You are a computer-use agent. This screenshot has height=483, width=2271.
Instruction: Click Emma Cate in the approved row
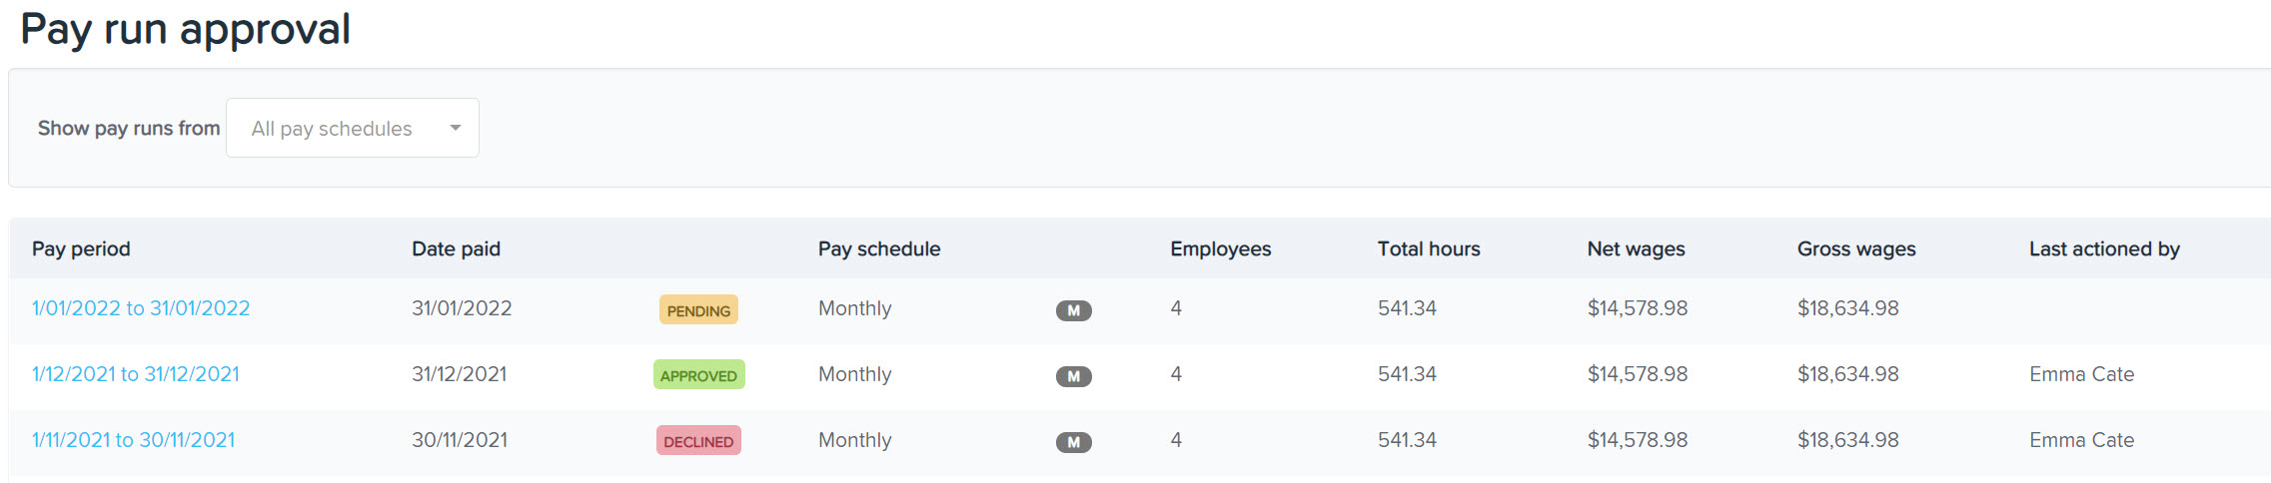(x=2081, y=374)
